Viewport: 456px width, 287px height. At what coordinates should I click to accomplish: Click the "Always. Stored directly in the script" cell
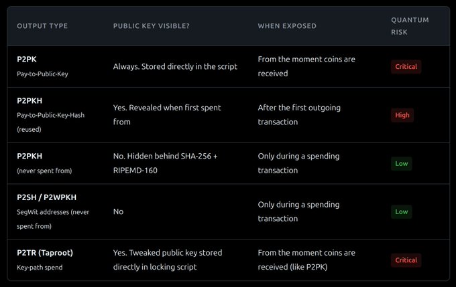[175, 67]
